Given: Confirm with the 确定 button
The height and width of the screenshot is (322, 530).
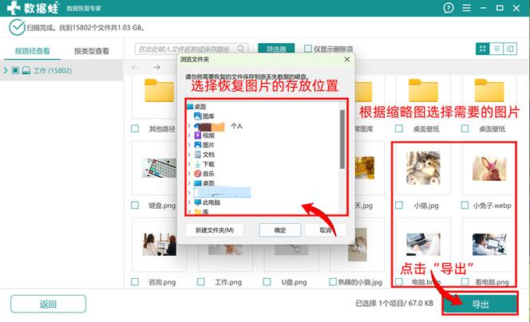Looking at the screenshot, I should tap(280, 230).
